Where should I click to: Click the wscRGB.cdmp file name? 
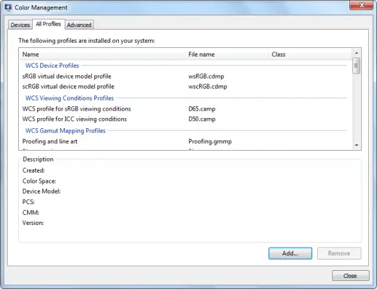[x=207, y=86]
